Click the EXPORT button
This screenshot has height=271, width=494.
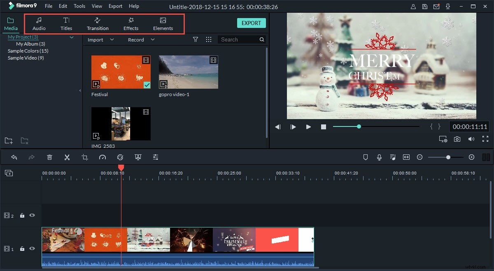pos(251,23)
